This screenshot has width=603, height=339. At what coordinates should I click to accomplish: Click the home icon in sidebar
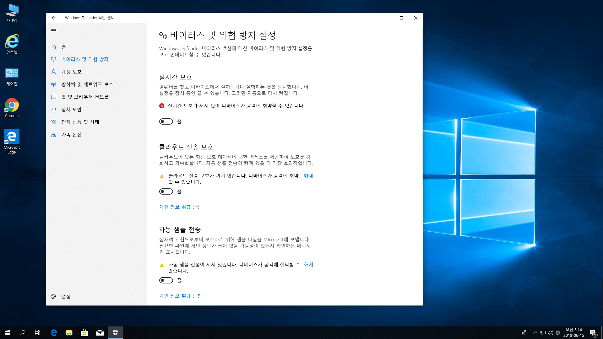pyautogui.click(x=54, y=47)
